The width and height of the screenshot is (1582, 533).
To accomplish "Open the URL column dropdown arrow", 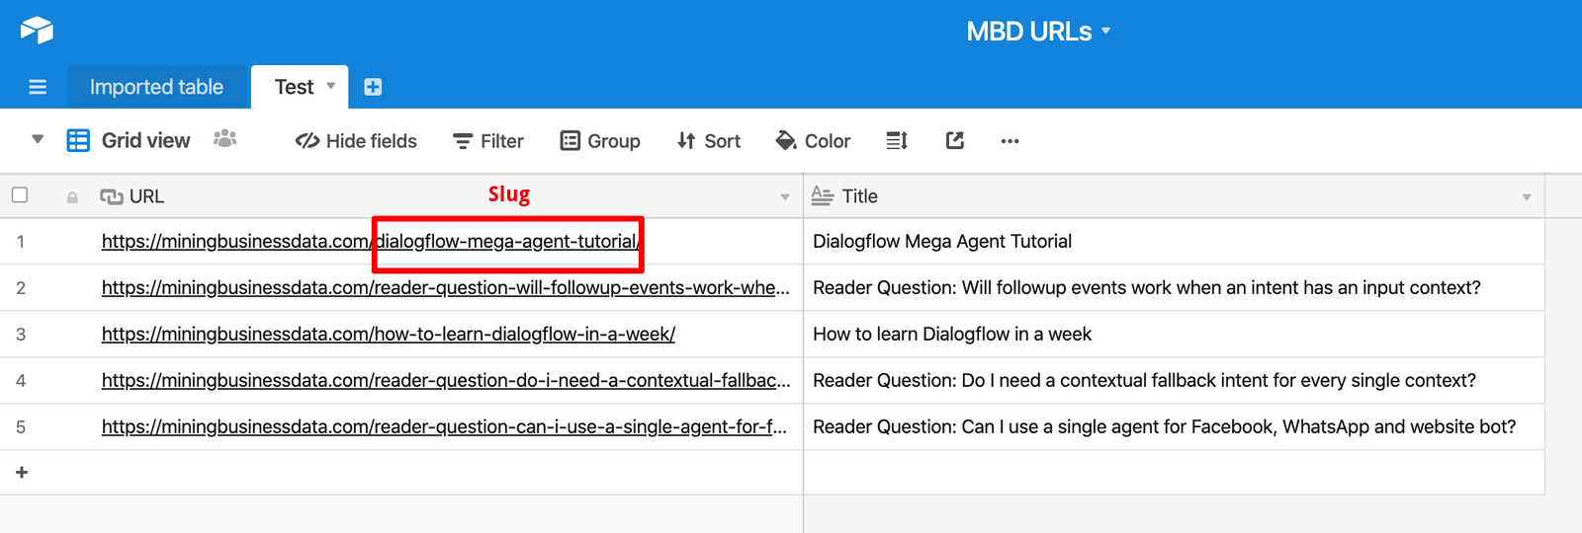I will click(785, 197).
